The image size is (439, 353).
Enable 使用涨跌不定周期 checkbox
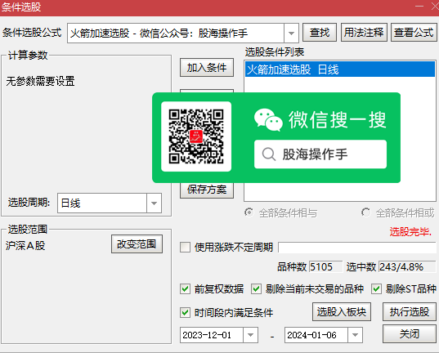(185, 248)
